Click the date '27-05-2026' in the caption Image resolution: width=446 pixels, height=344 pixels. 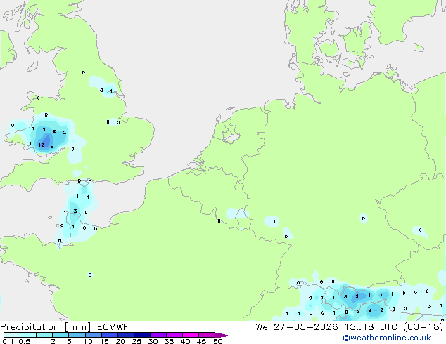pos(306,327)
